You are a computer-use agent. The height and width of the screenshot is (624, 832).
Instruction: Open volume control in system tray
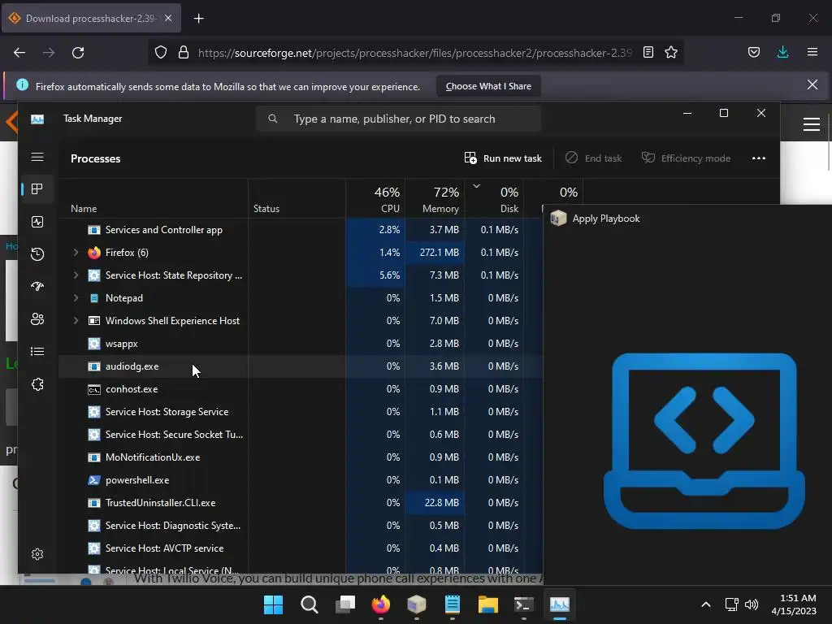coord(752,604)
